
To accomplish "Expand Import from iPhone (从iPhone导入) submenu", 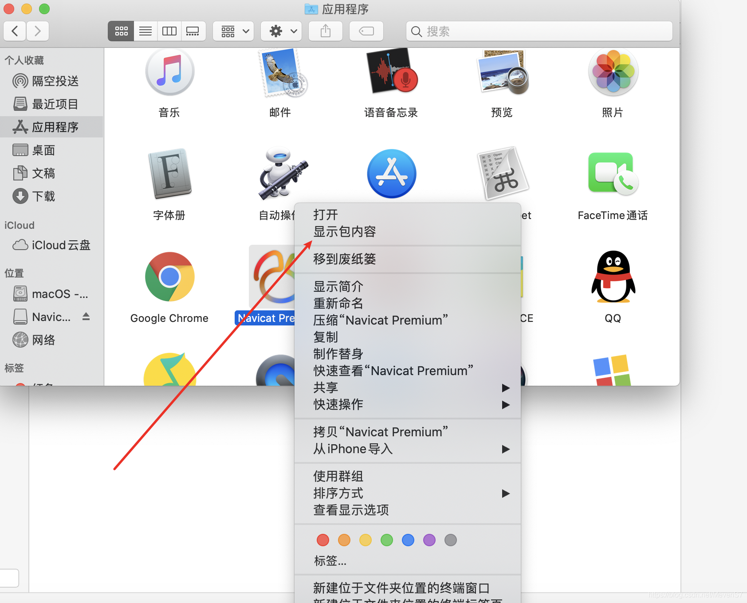I will (408, 449).
